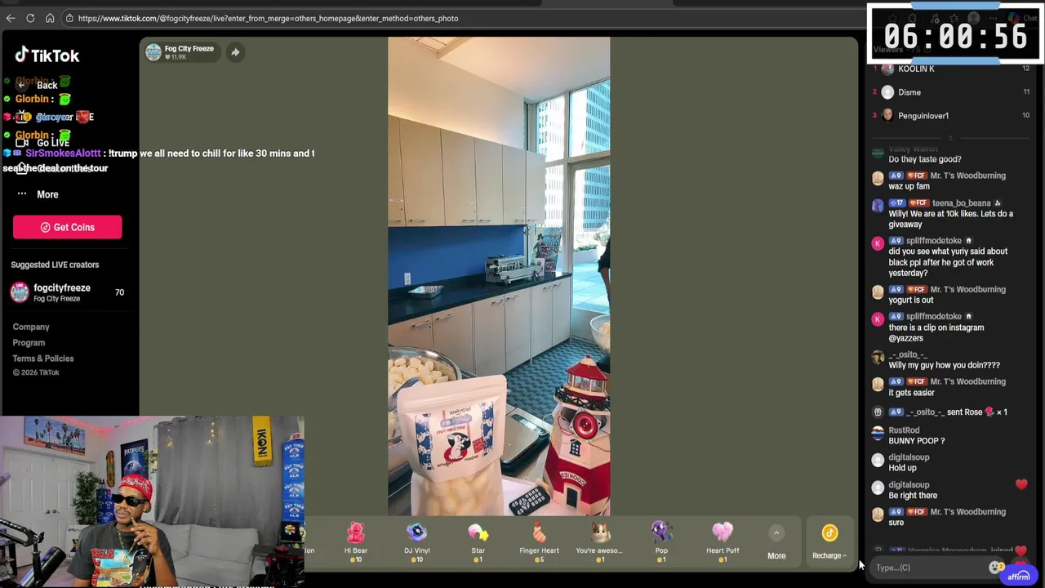Click 'Suggested LIVE creators' heading
The height and width of the screenshot is (588, 1045).
[x=55, y=265]
